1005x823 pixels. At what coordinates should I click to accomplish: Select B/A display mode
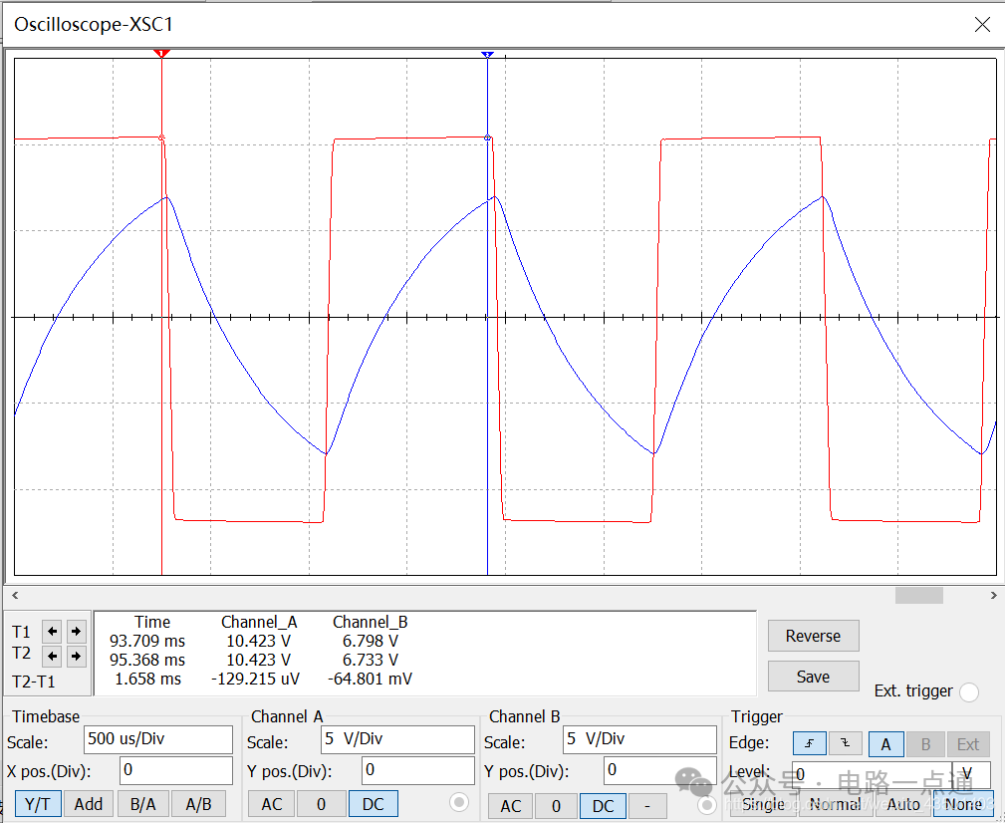pyautogui.click(x=142, y=804)
